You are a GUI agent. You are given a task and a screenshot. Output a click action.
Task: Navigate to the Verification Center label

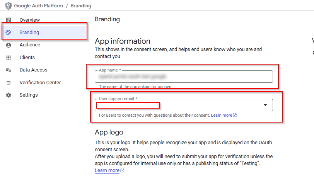pyautogui.click(x=40, y=83)
